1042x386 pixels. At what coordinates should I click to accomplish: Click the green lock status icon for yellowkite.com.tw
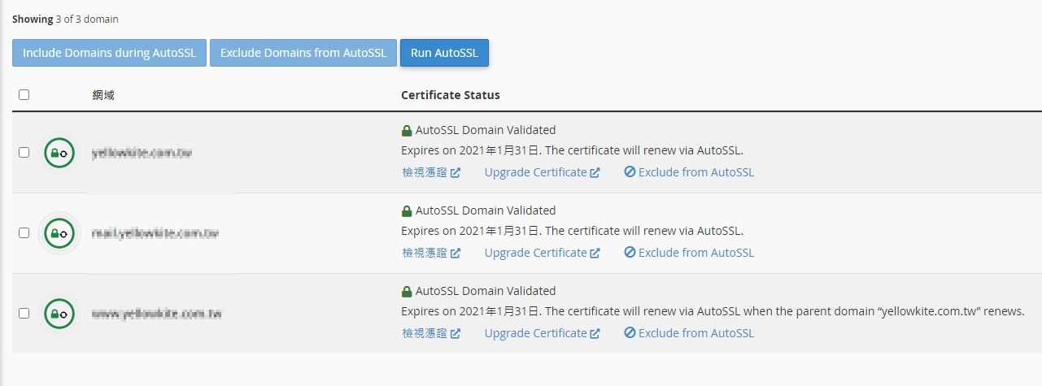coord(59,152)
